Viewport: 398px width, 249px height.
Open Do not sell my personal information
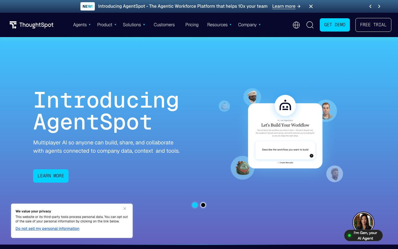point(48,229)
